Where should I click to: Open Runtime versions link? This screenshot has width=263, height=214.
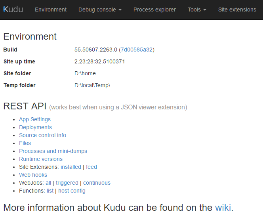pyautogui.click(x=41, y=159)
